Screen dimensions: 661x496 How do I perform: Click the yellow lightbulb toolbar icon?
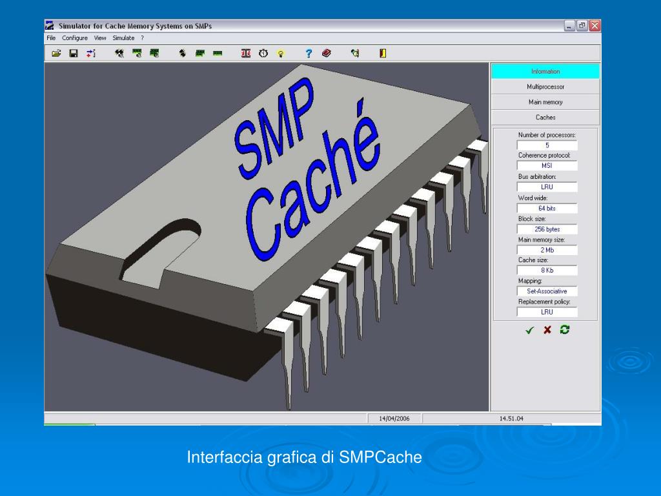coord(281,54)
